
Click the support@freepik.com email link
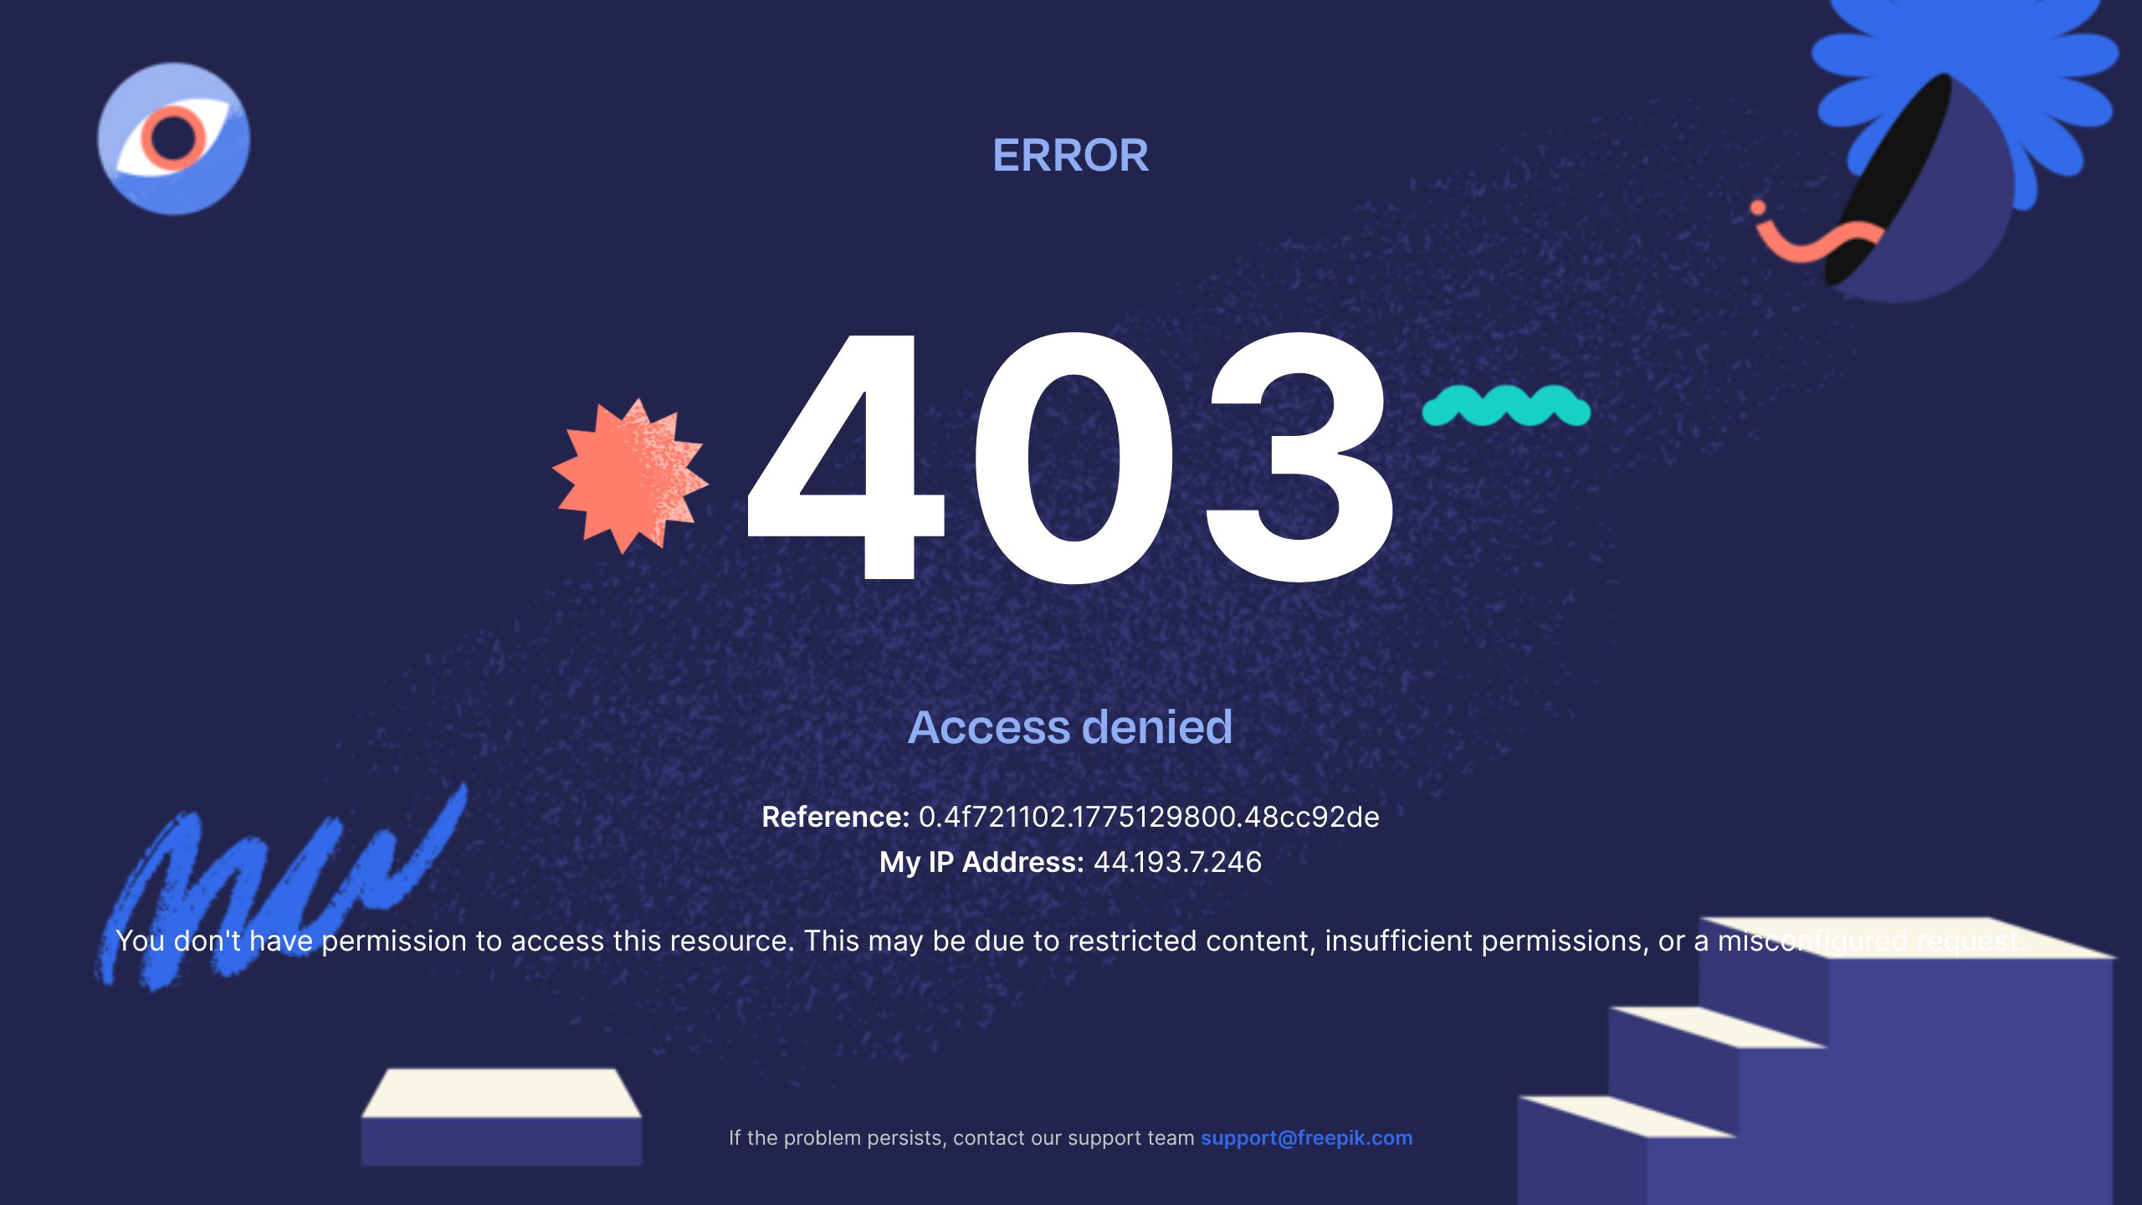click(1306, 1138)
